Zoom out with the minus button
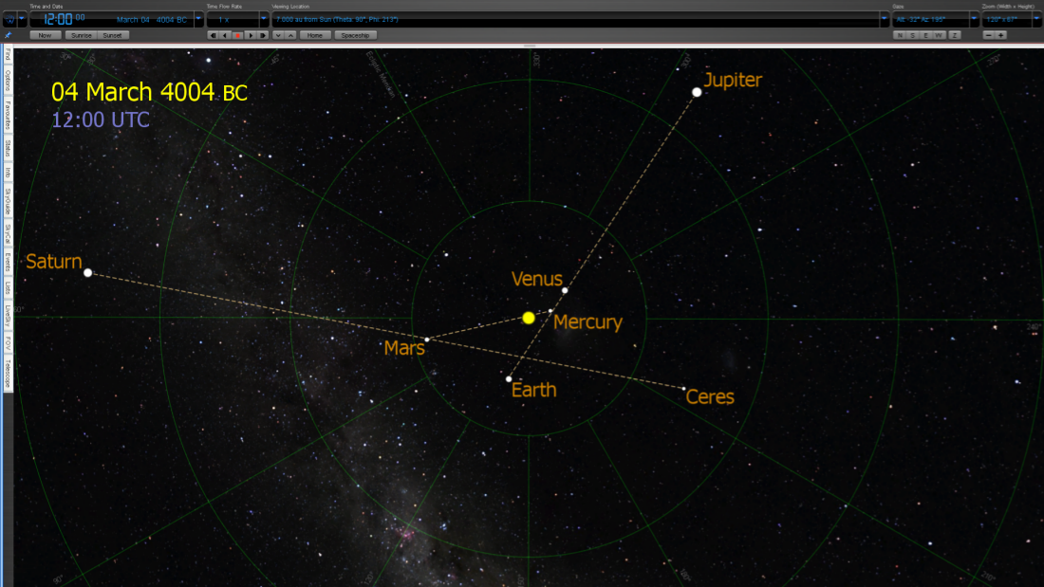The width and height of the screenshot is (1044, 587). click(x=989, y=35)
